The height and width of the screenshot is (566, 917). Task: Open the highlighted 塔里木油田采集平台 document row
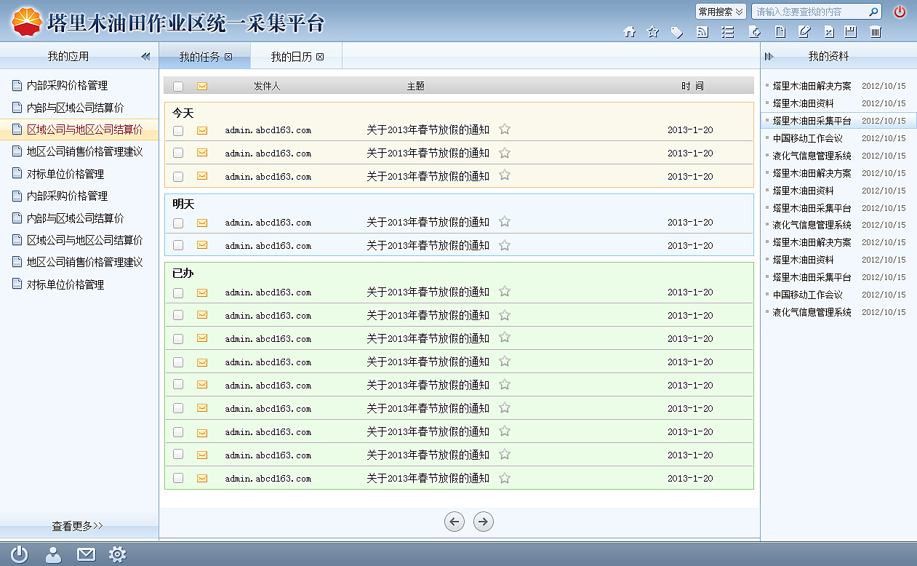click(x=838, y=121)
